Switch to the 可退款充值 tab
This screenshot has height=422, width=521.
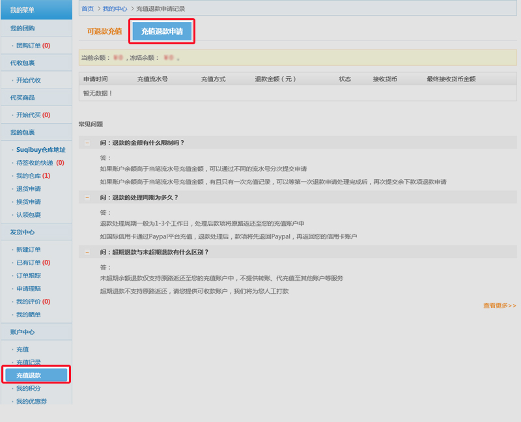[104, 31]
